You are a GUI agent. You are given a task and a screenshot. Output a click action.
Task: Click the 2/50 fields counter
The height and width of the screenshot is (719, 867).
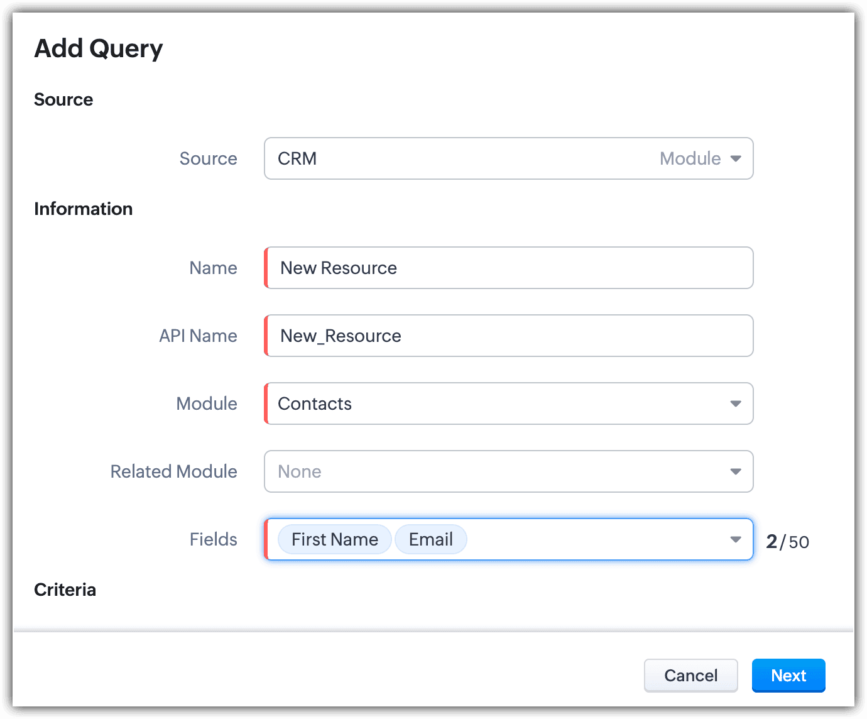pyautogui.click(x=787, y=541)
